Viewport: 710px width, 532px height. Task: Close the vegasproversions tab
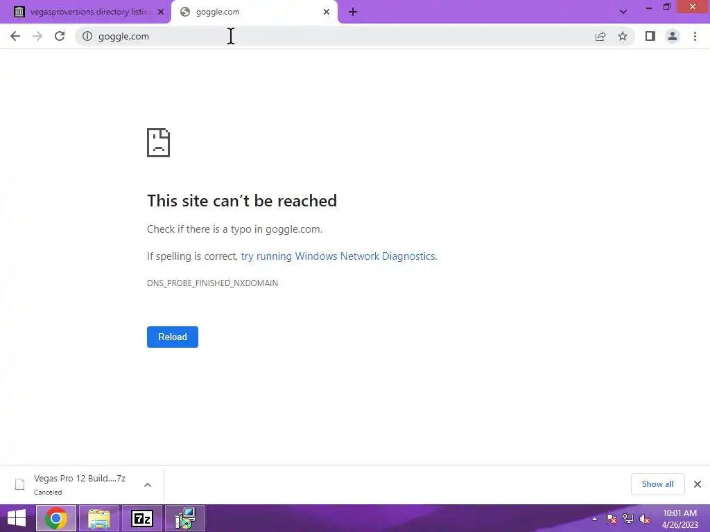pos(161,12)
